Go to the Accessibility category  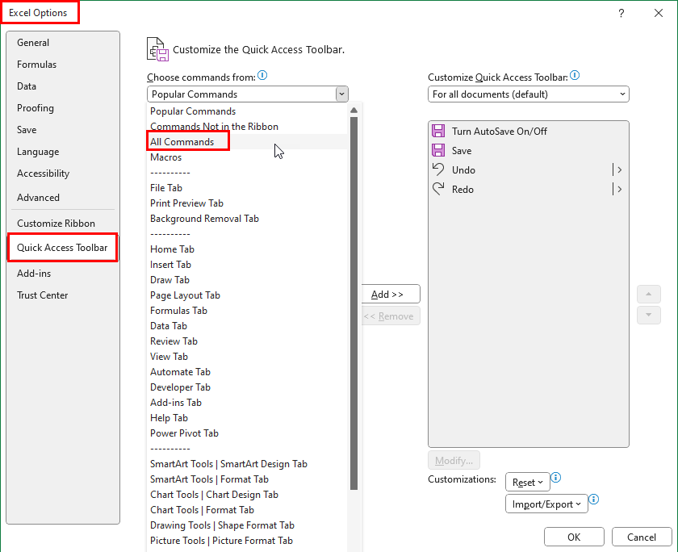(x=63, y=174)
